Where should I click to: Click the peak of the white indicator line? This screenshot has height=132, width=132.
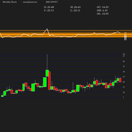(x=47, y=29)
